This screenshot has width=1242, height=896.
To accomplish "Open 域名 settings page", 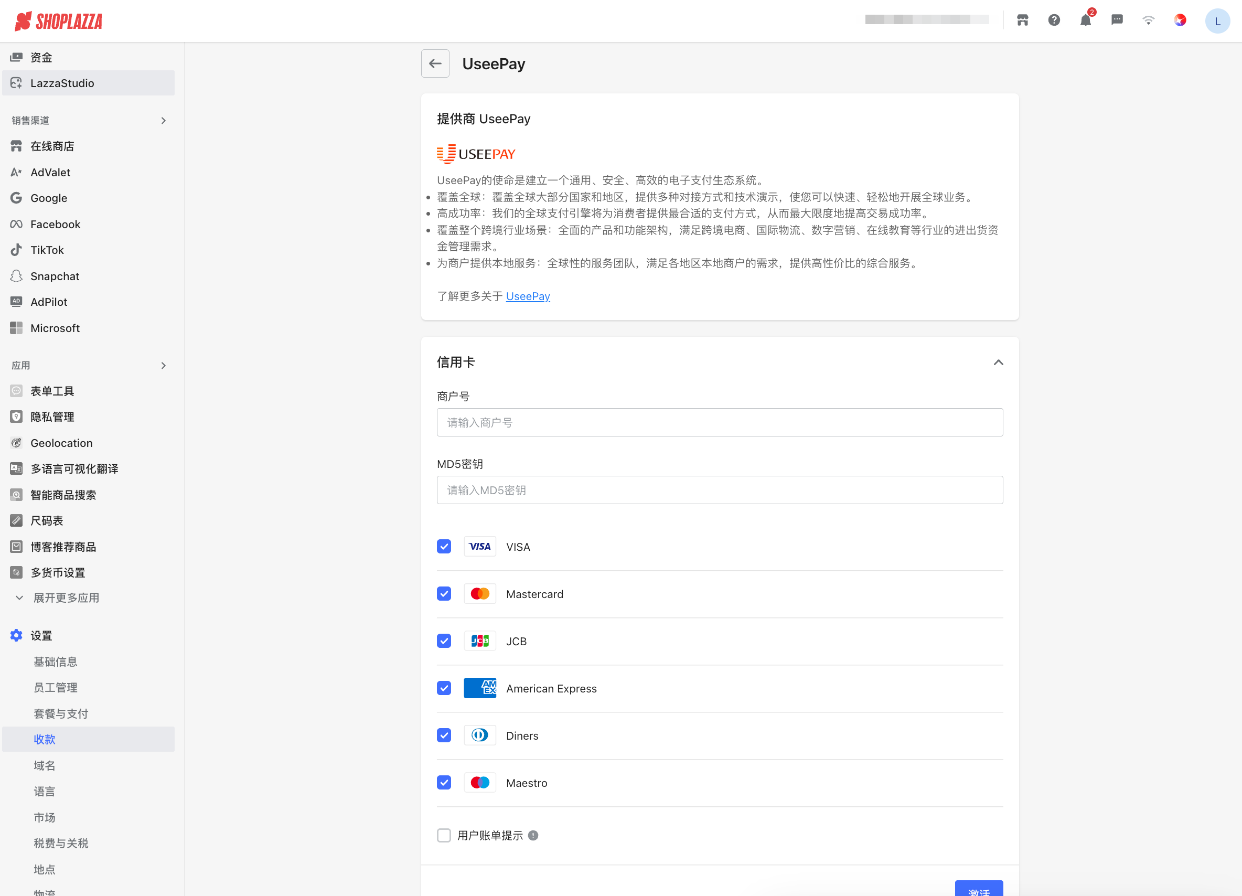I will 45,765.
